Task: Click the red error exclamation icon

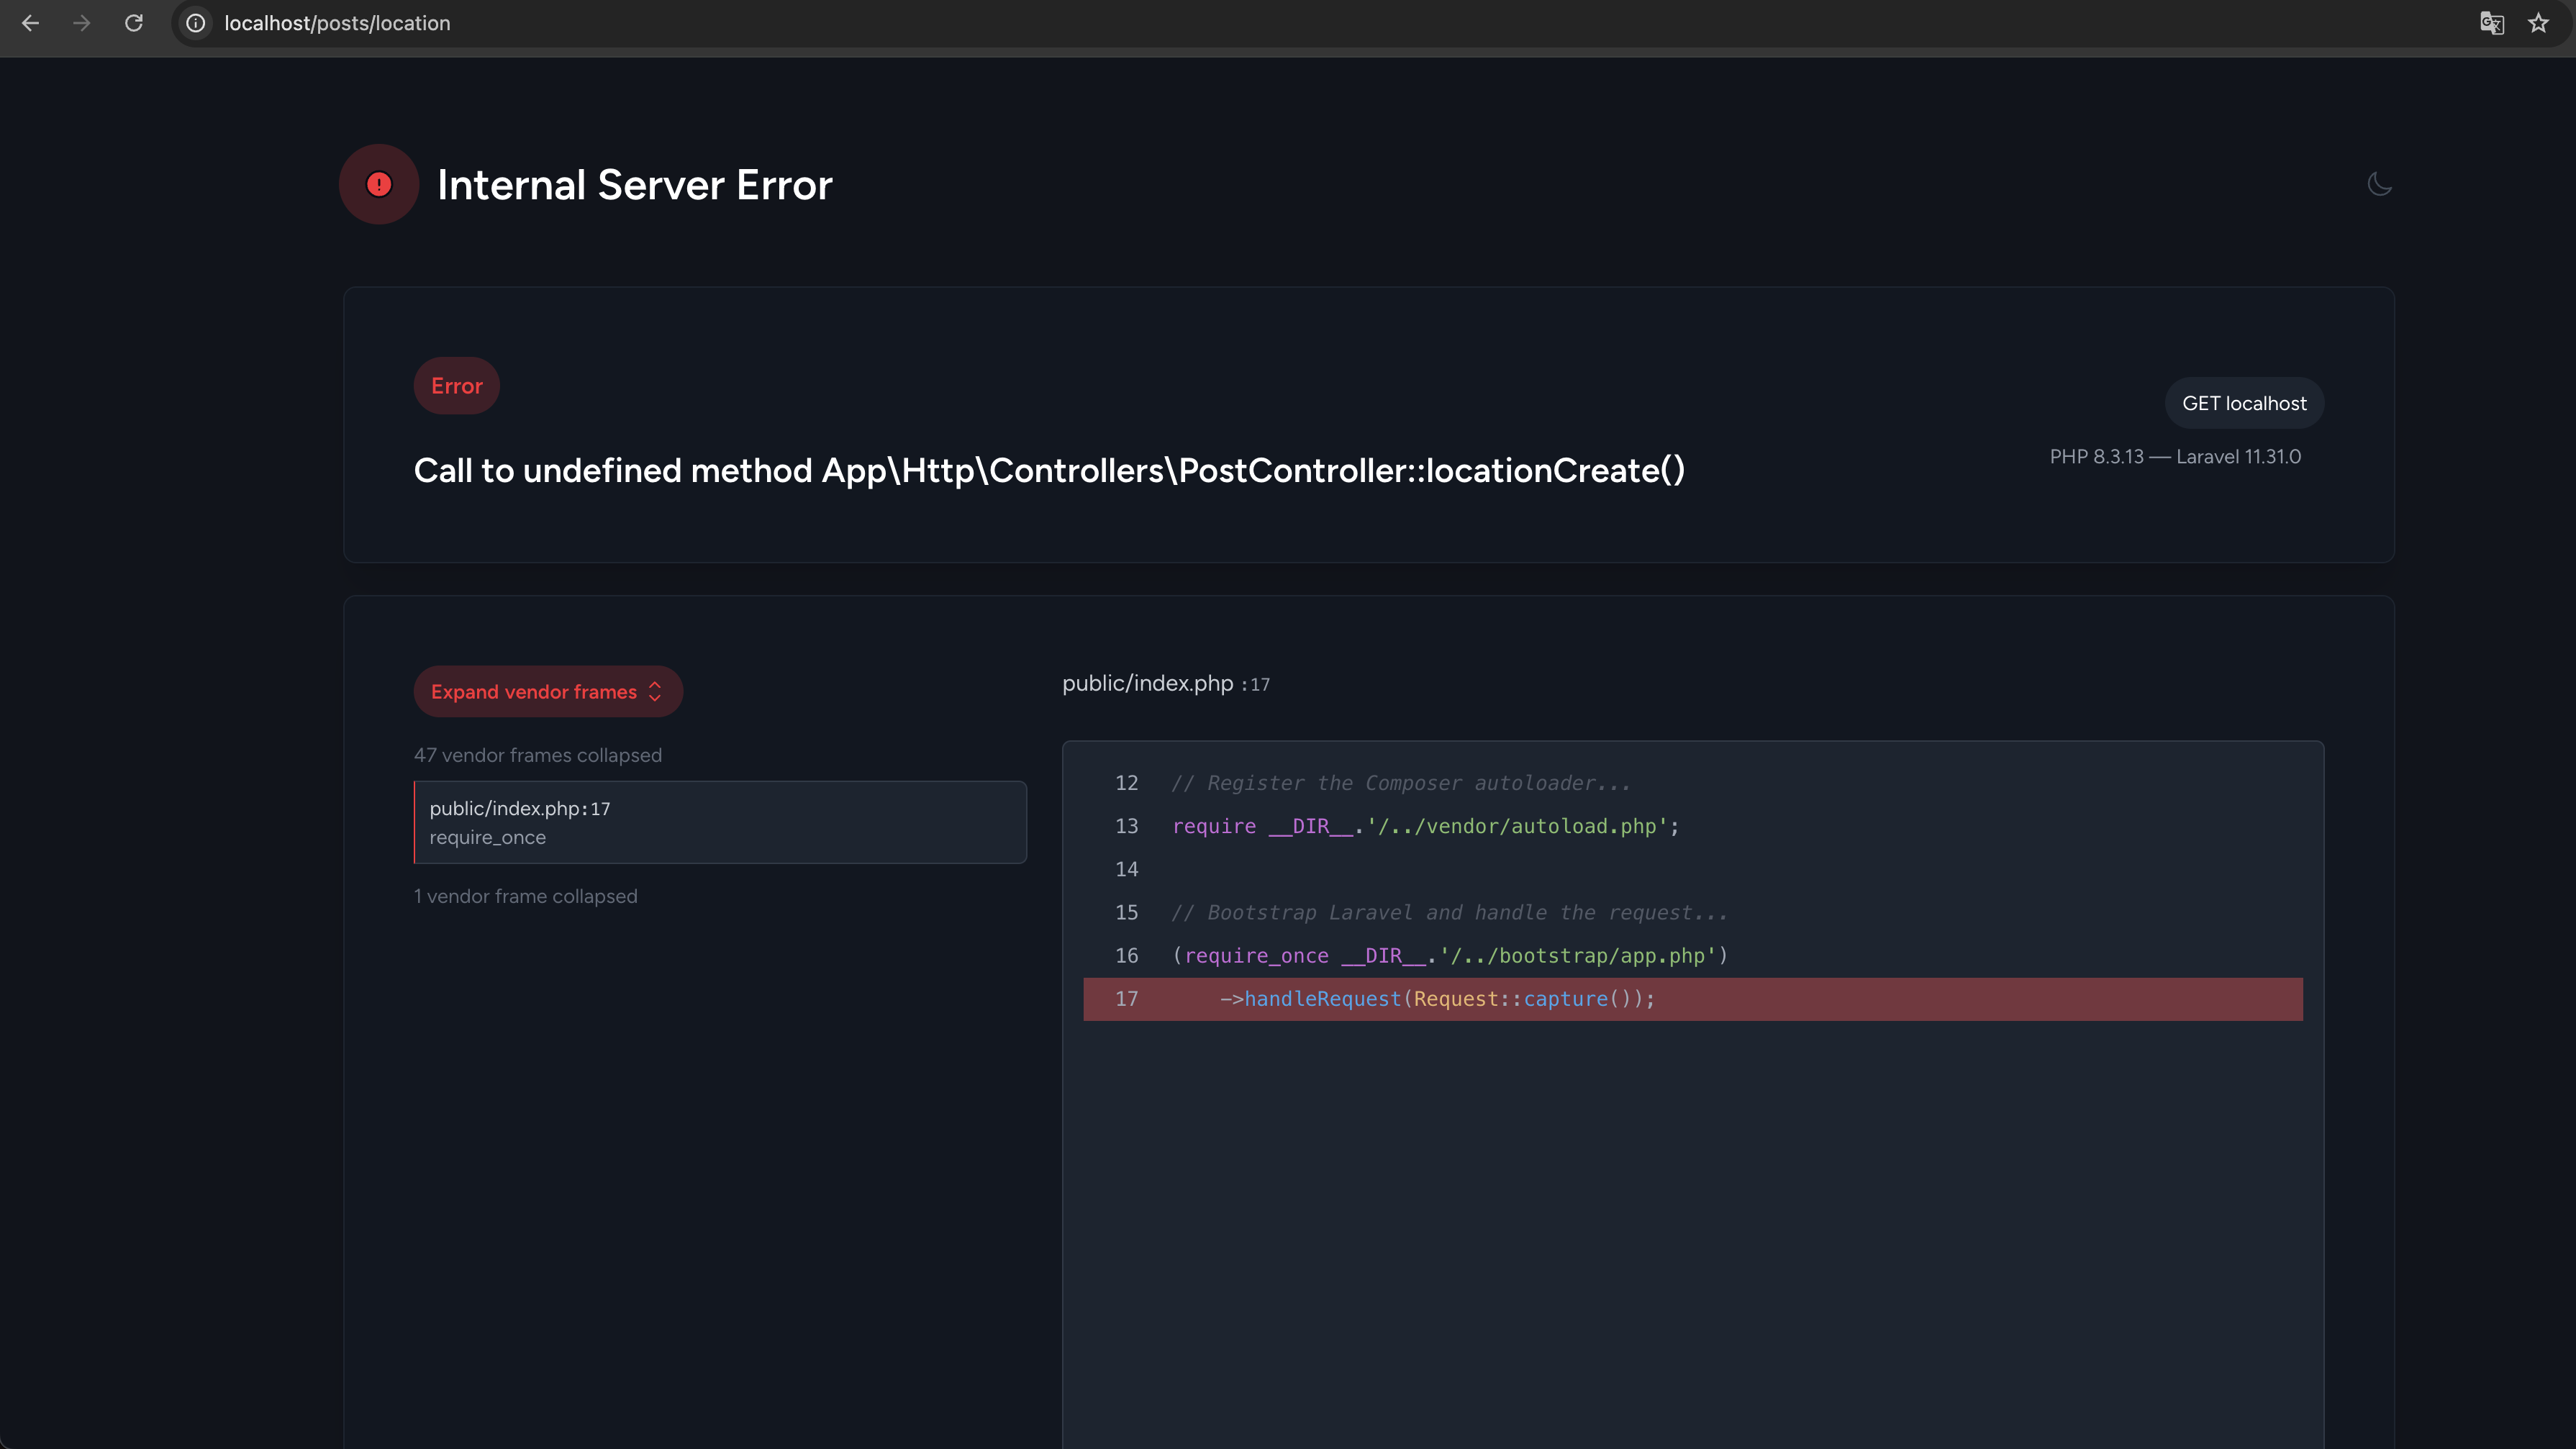Action: pyautogui.click(x=379, y=184)
